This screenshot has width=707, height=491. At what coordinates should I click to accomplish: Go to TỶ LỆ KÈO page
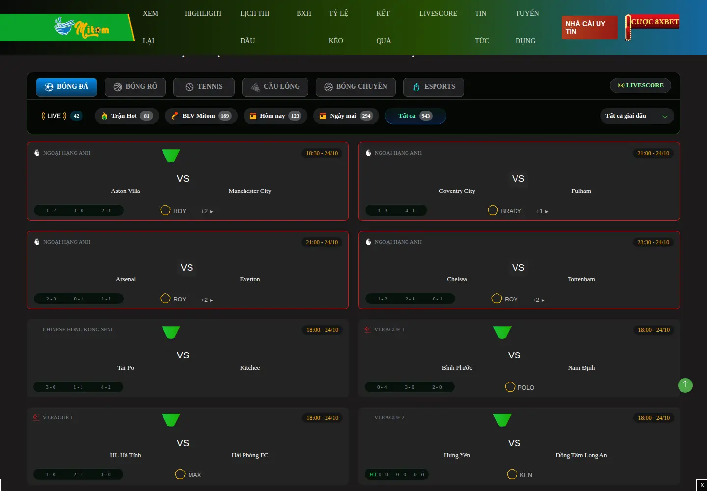tap(338, 27)
